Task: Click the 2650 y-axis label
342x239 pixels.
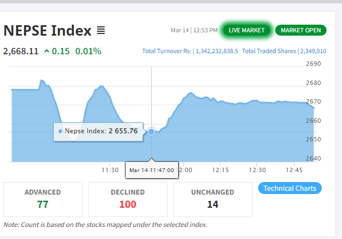Action: point(314,139)
